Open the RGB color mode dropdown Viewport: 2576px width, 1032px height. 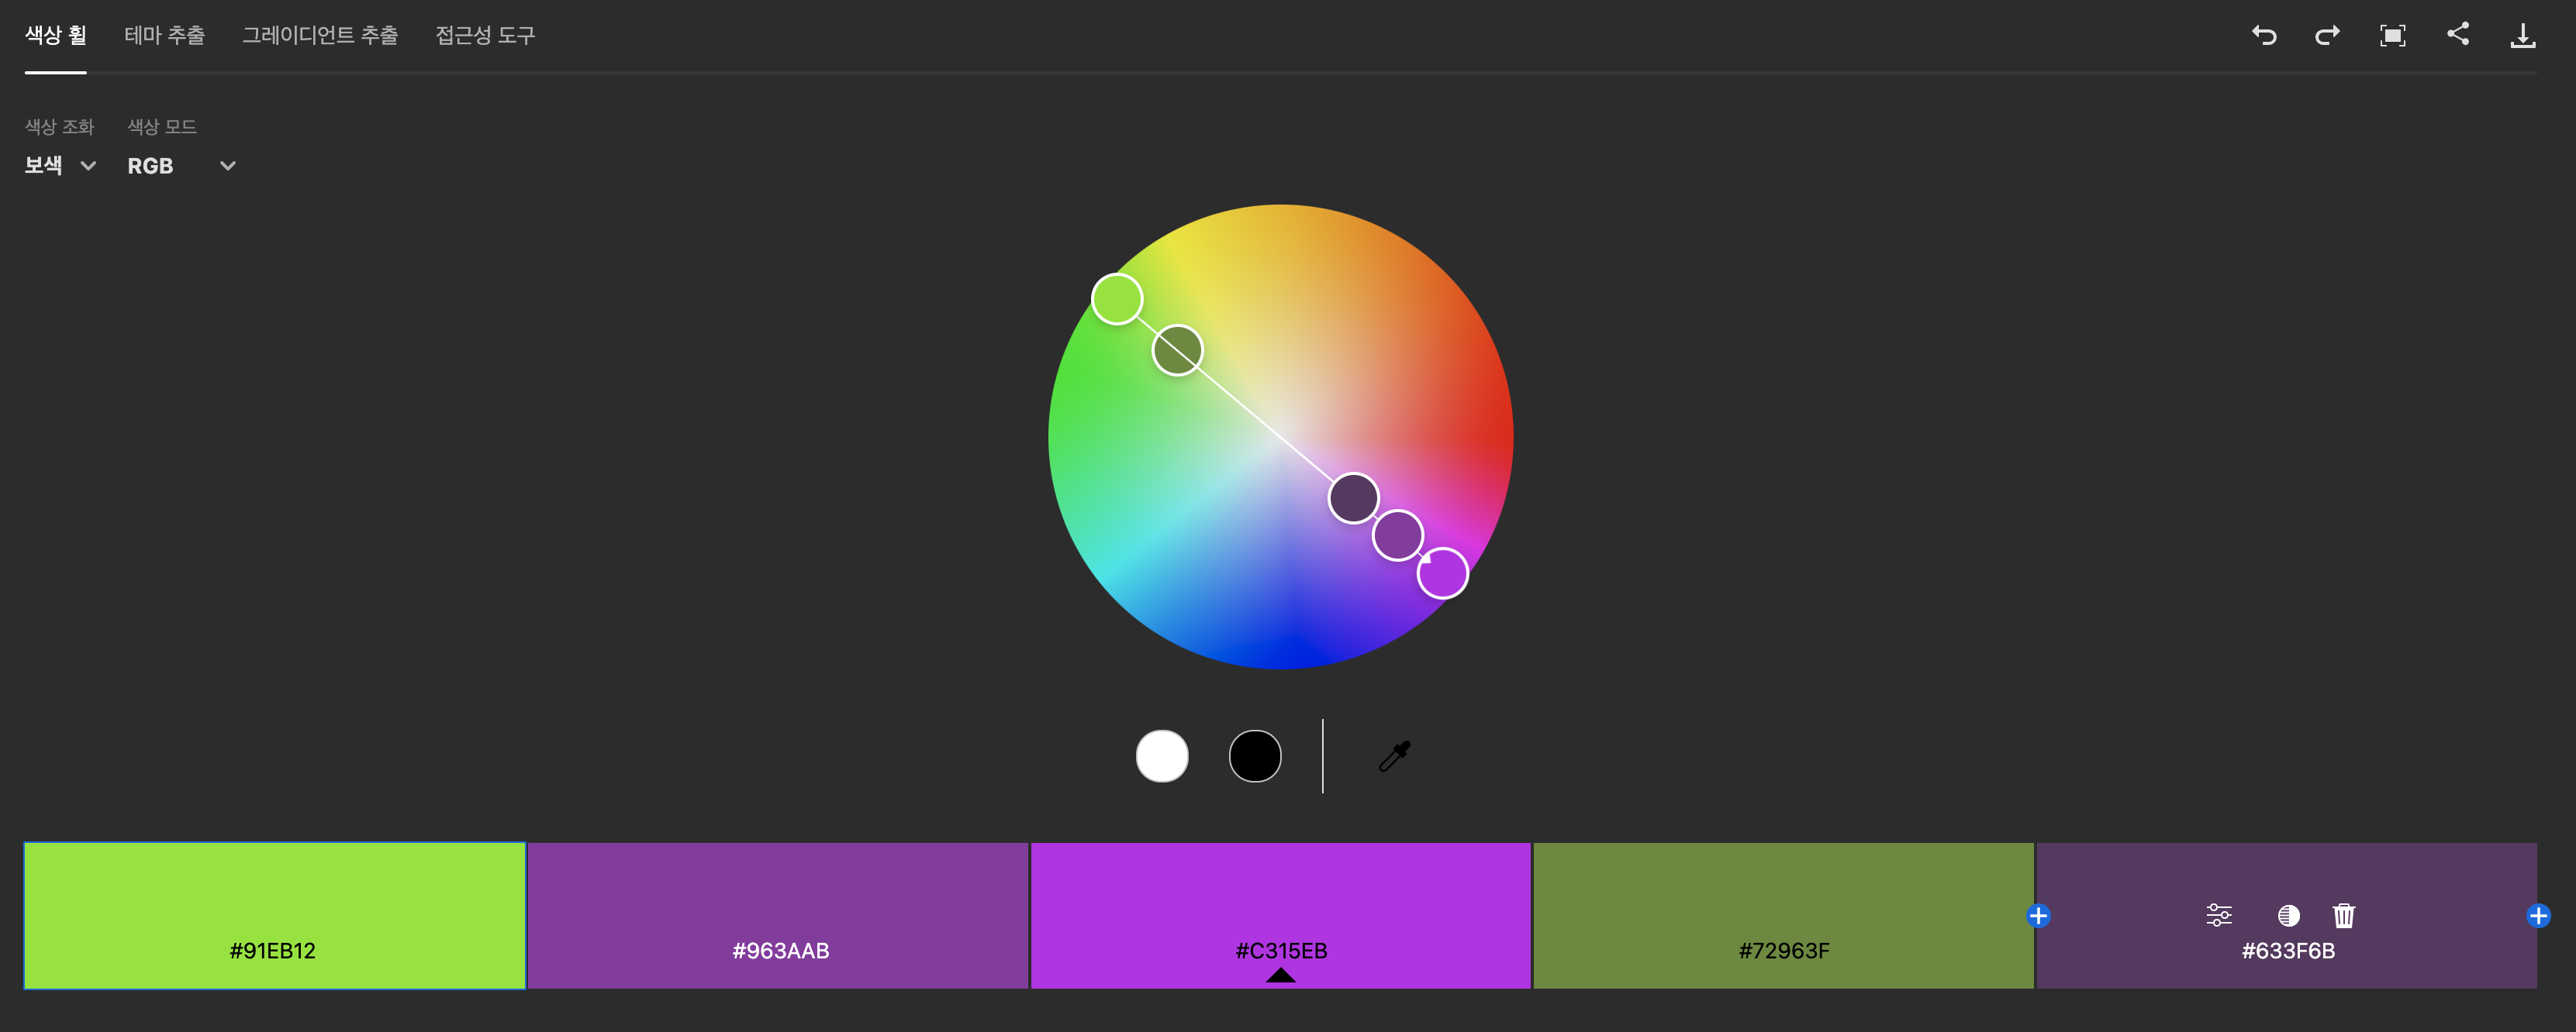[181, 166]
